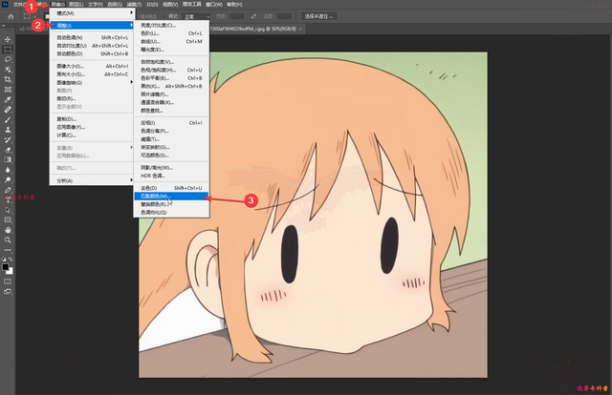This screenshot has width=612, height=395.
Task: Click the foreground color swatch
Action: pyautogui.click(x=6, y=265)
